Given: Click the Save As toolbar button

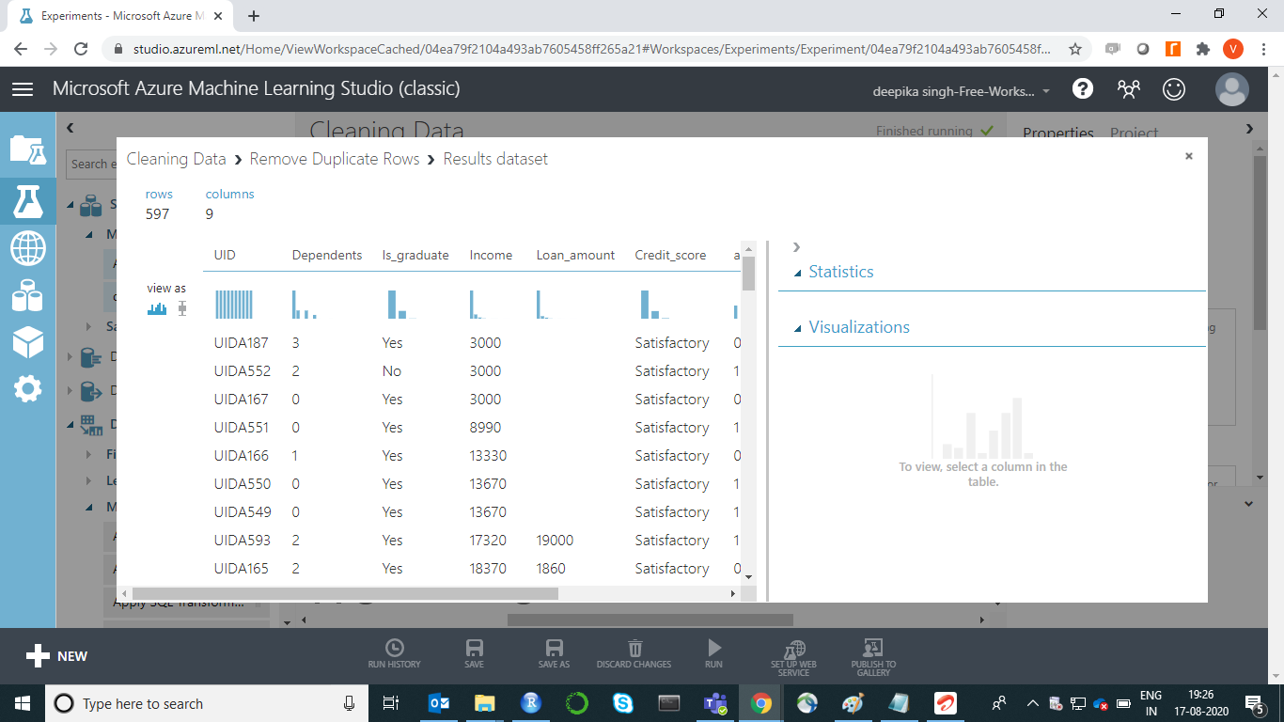Looking at the screenshot, I should pos(554,653).
